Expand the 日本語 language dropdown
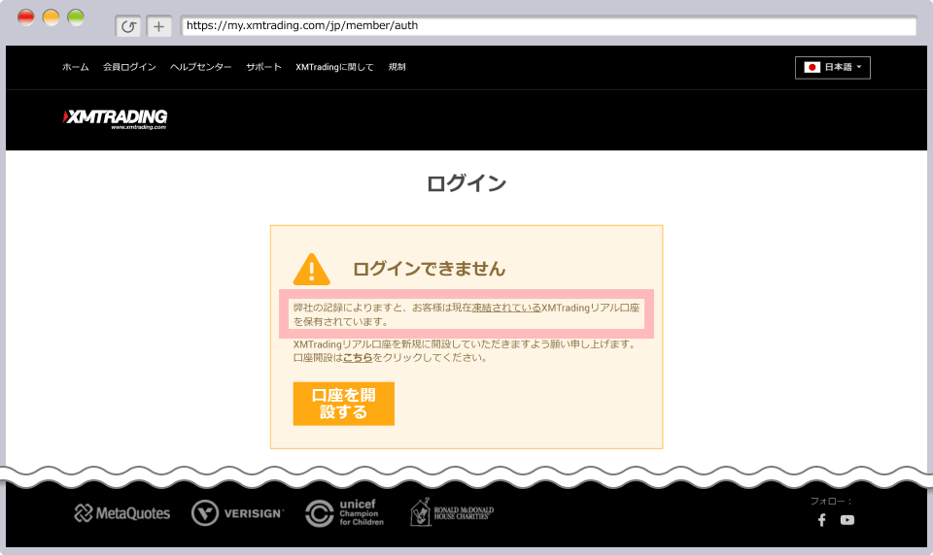The image size is (933, 555). (x=833, y=67)
